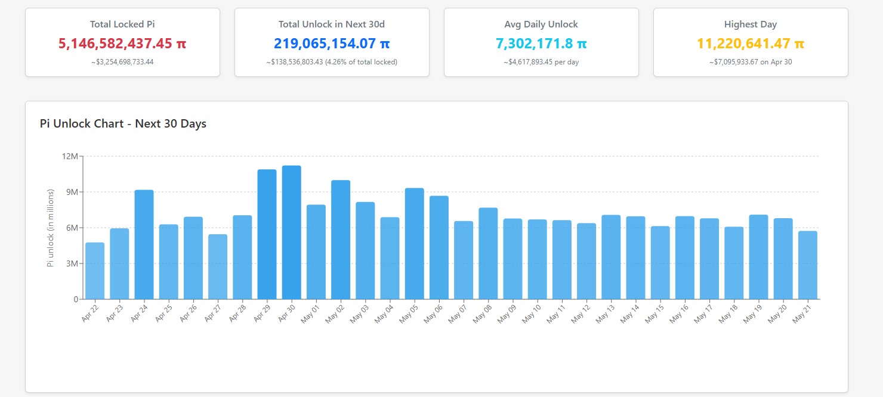Click the May 01 x-axis label

pyautogui.click(x=311, y=314)
